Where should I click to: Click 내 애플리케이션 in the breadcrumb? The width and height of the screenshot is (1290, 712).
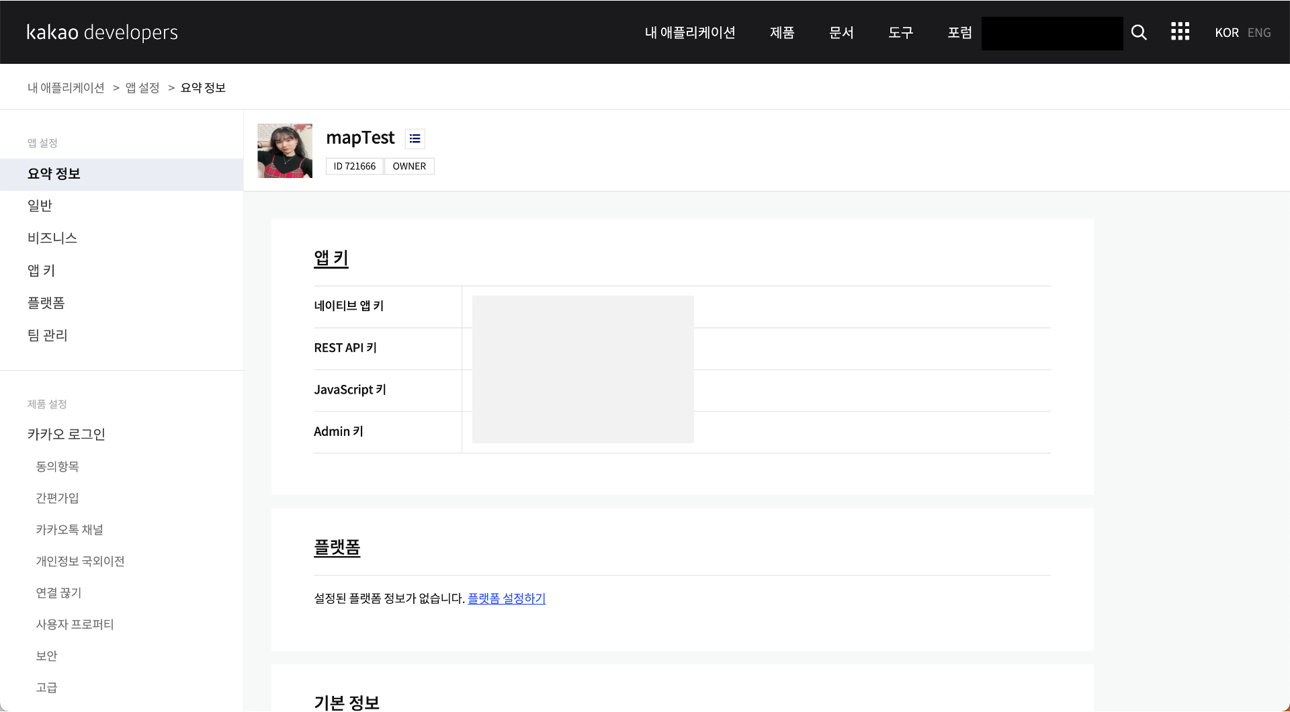point(66,88)
